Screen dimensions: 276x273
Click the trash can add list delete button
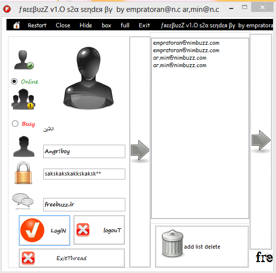(x=202, y=247)
